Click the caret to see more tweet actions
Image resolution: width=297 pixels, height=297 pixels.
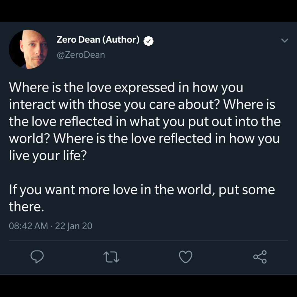(x=284, y=40)
